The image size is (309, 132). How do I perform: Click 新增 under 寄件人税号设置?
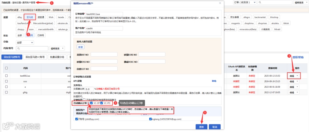pyautogui.click(x=81, y=47)
